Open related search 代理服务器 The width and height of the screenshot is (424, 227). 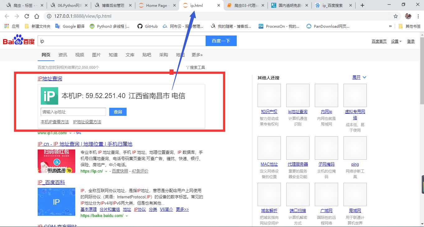(x=298, y=164)
